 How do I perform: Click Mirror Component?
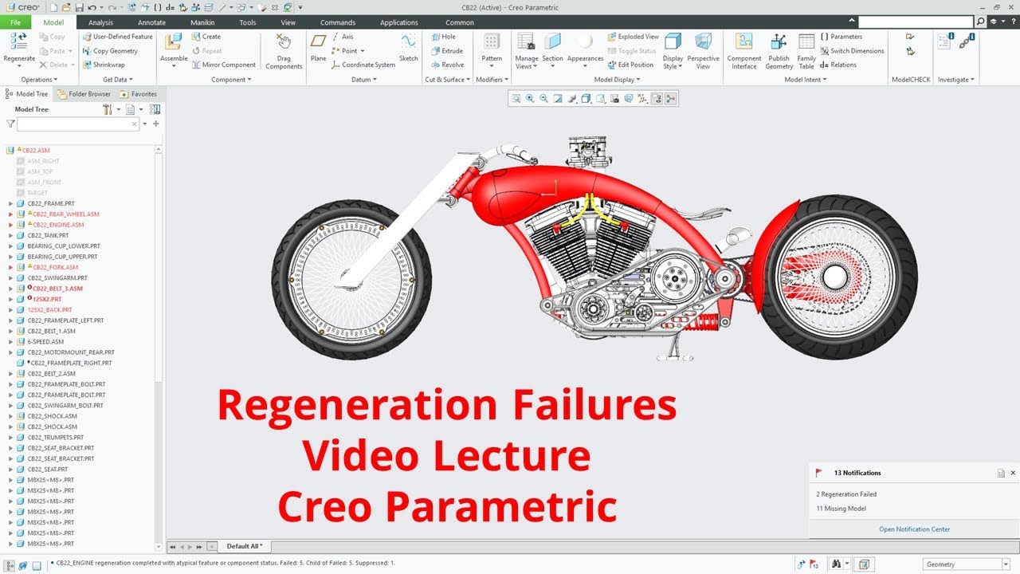pos(223,65)
